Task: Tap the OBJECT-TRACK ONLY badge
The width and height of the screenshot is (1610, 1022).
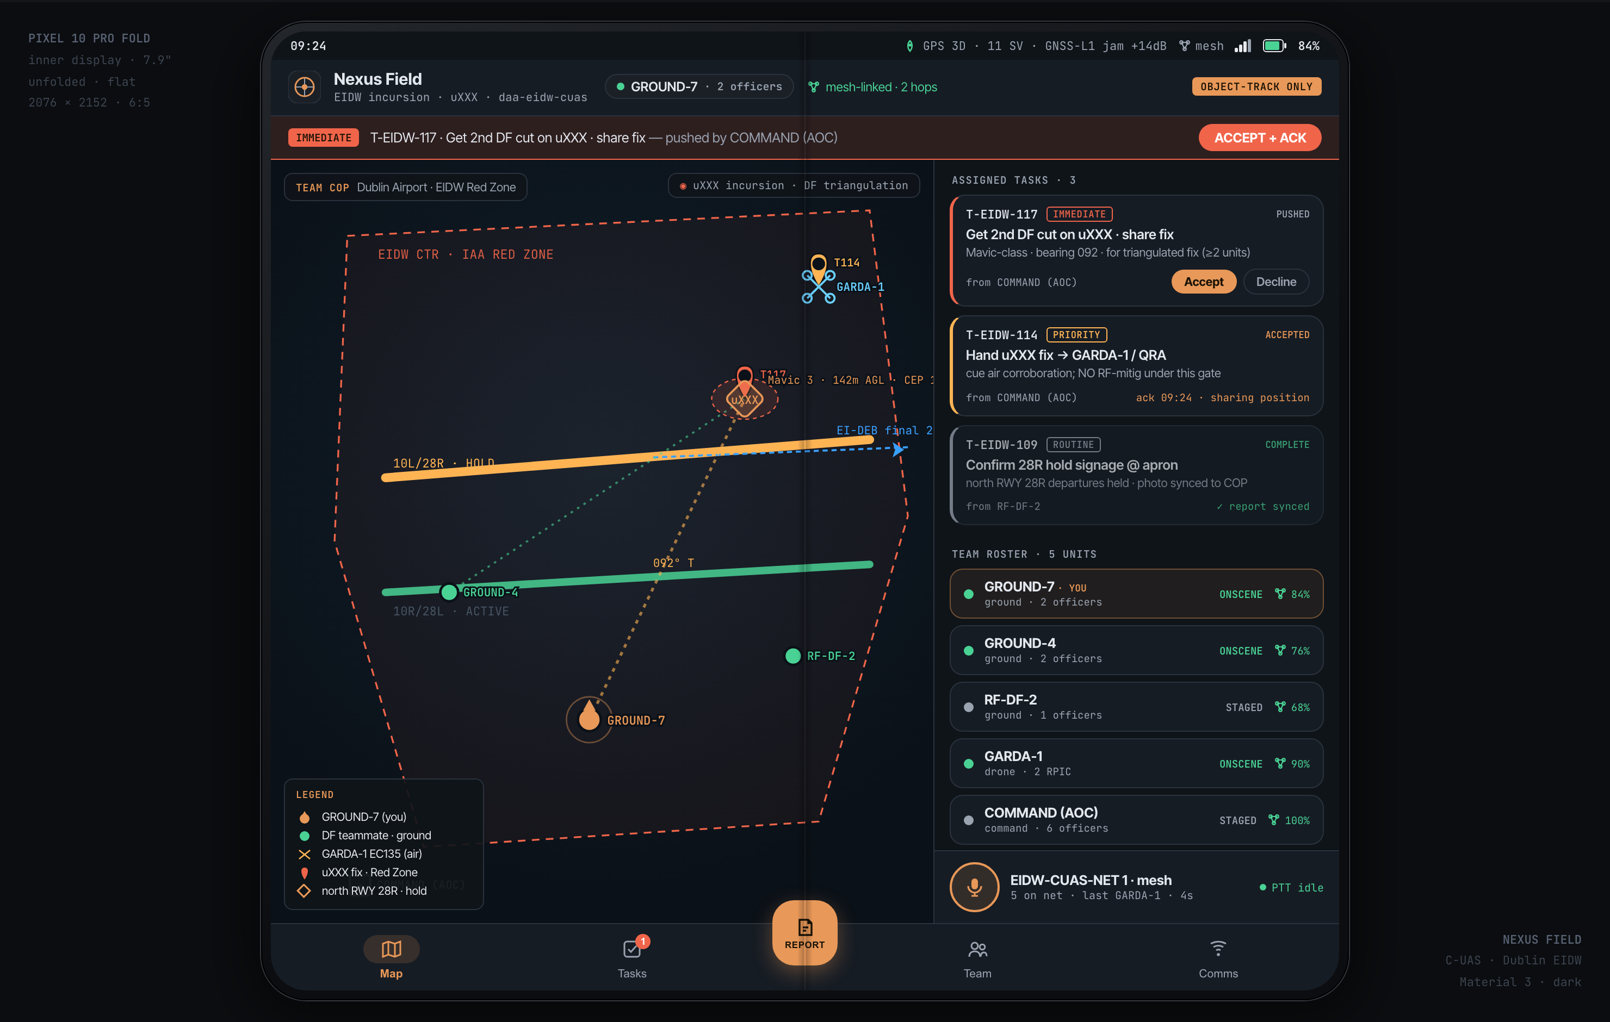Action: click(x=1256, y=87)
